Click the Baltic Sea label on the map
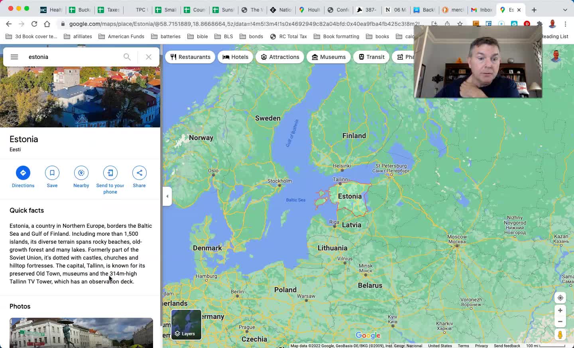Image resolution: width=574 pixels, height=348 pixels. (296, 200)
